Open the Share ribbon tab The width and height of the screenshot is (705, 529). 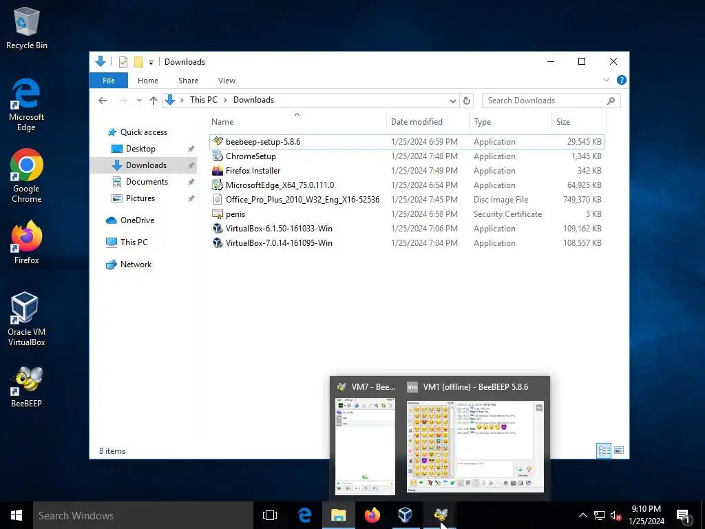pyautogui.click(x=188, y=81)
